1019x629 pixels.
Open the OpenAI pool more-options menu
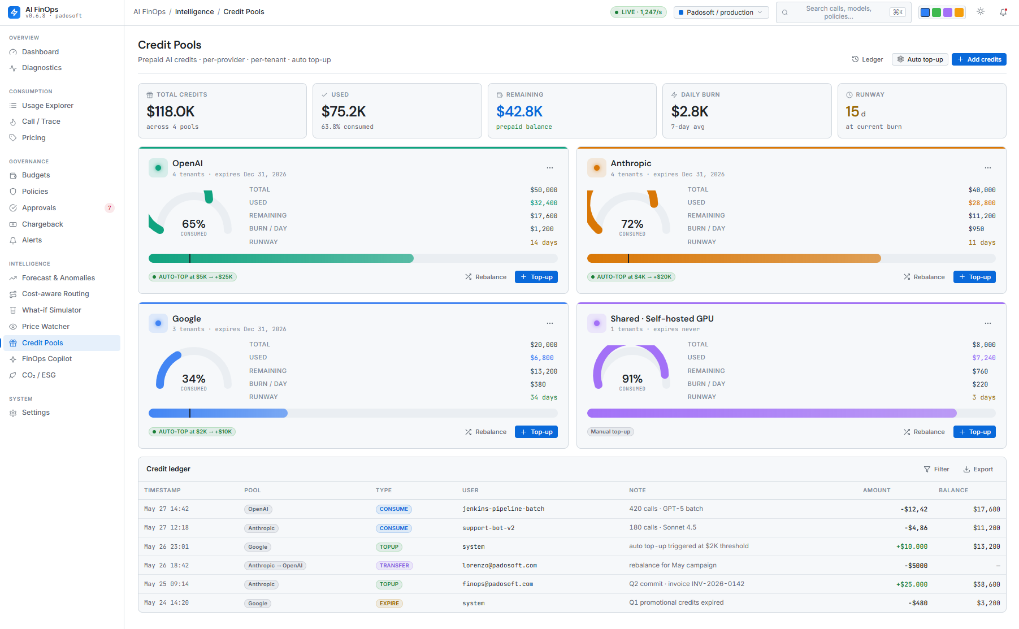[550, 168]
